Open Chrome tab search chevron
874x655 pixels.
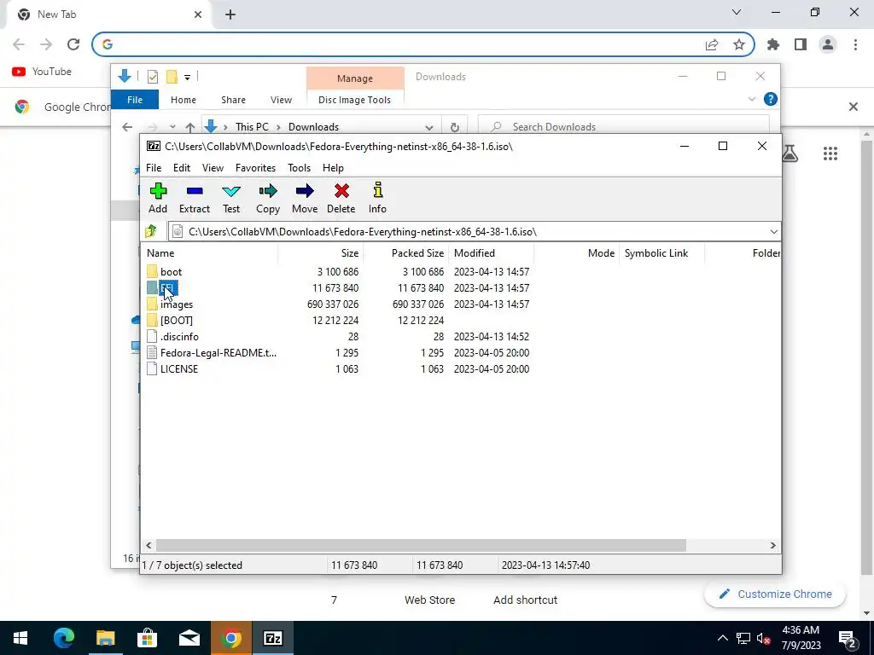pos(737,12)
